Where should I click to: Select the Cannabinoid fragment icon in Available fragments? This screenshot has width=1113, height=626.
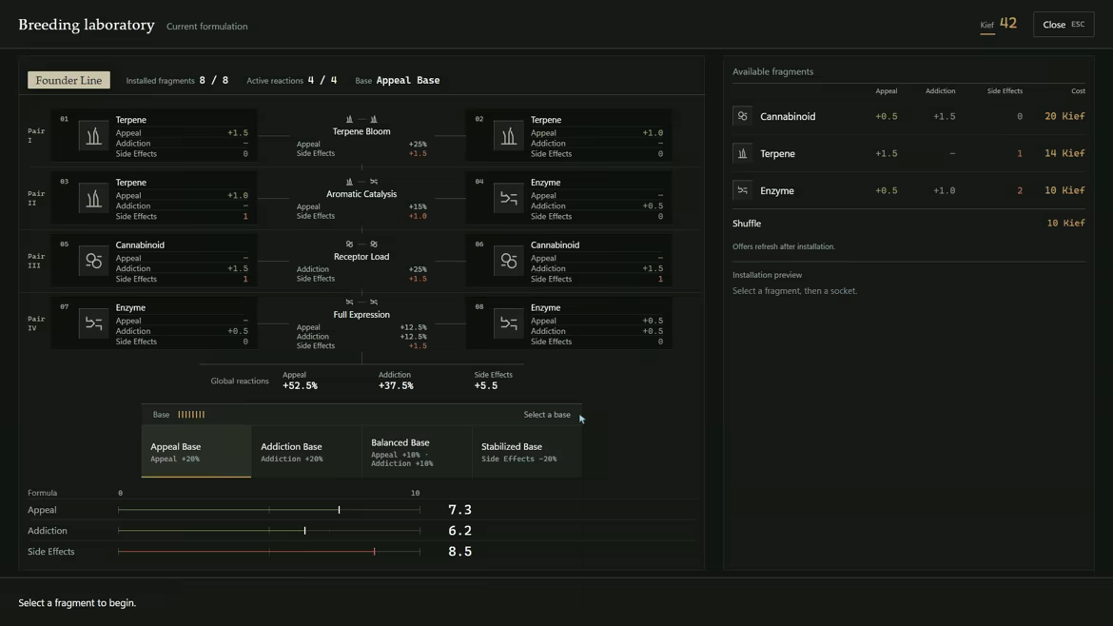[x=742, y=116]
